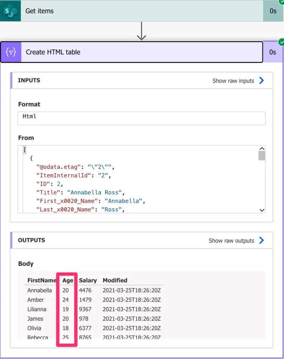Click the SharePoint icon on Get items
Image resolution: width=284 pixels, height=359 pixels.
point(10,11)
